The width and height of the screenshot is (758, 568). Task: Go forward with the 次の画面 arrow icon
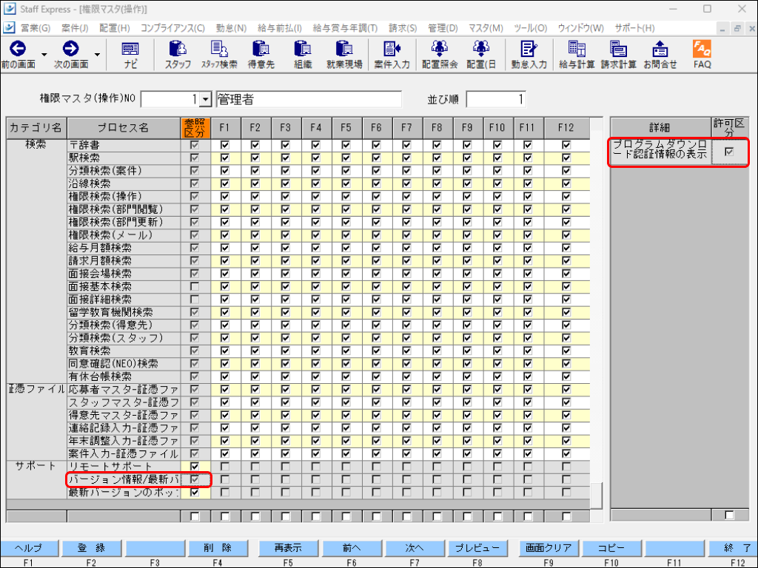coord(70,49)
